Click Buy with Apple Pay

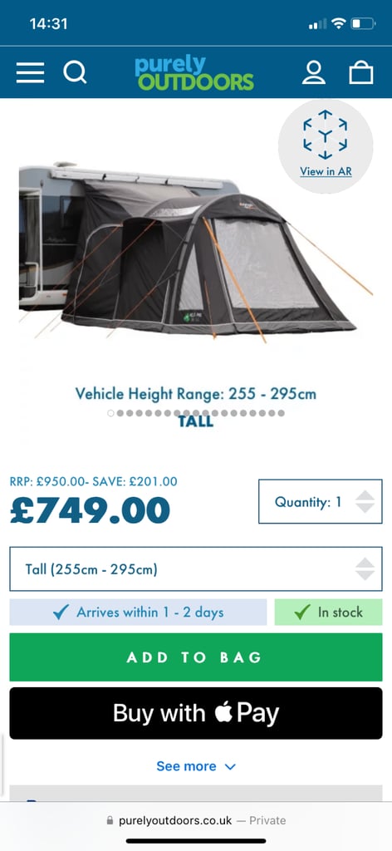tap(196, 713)
